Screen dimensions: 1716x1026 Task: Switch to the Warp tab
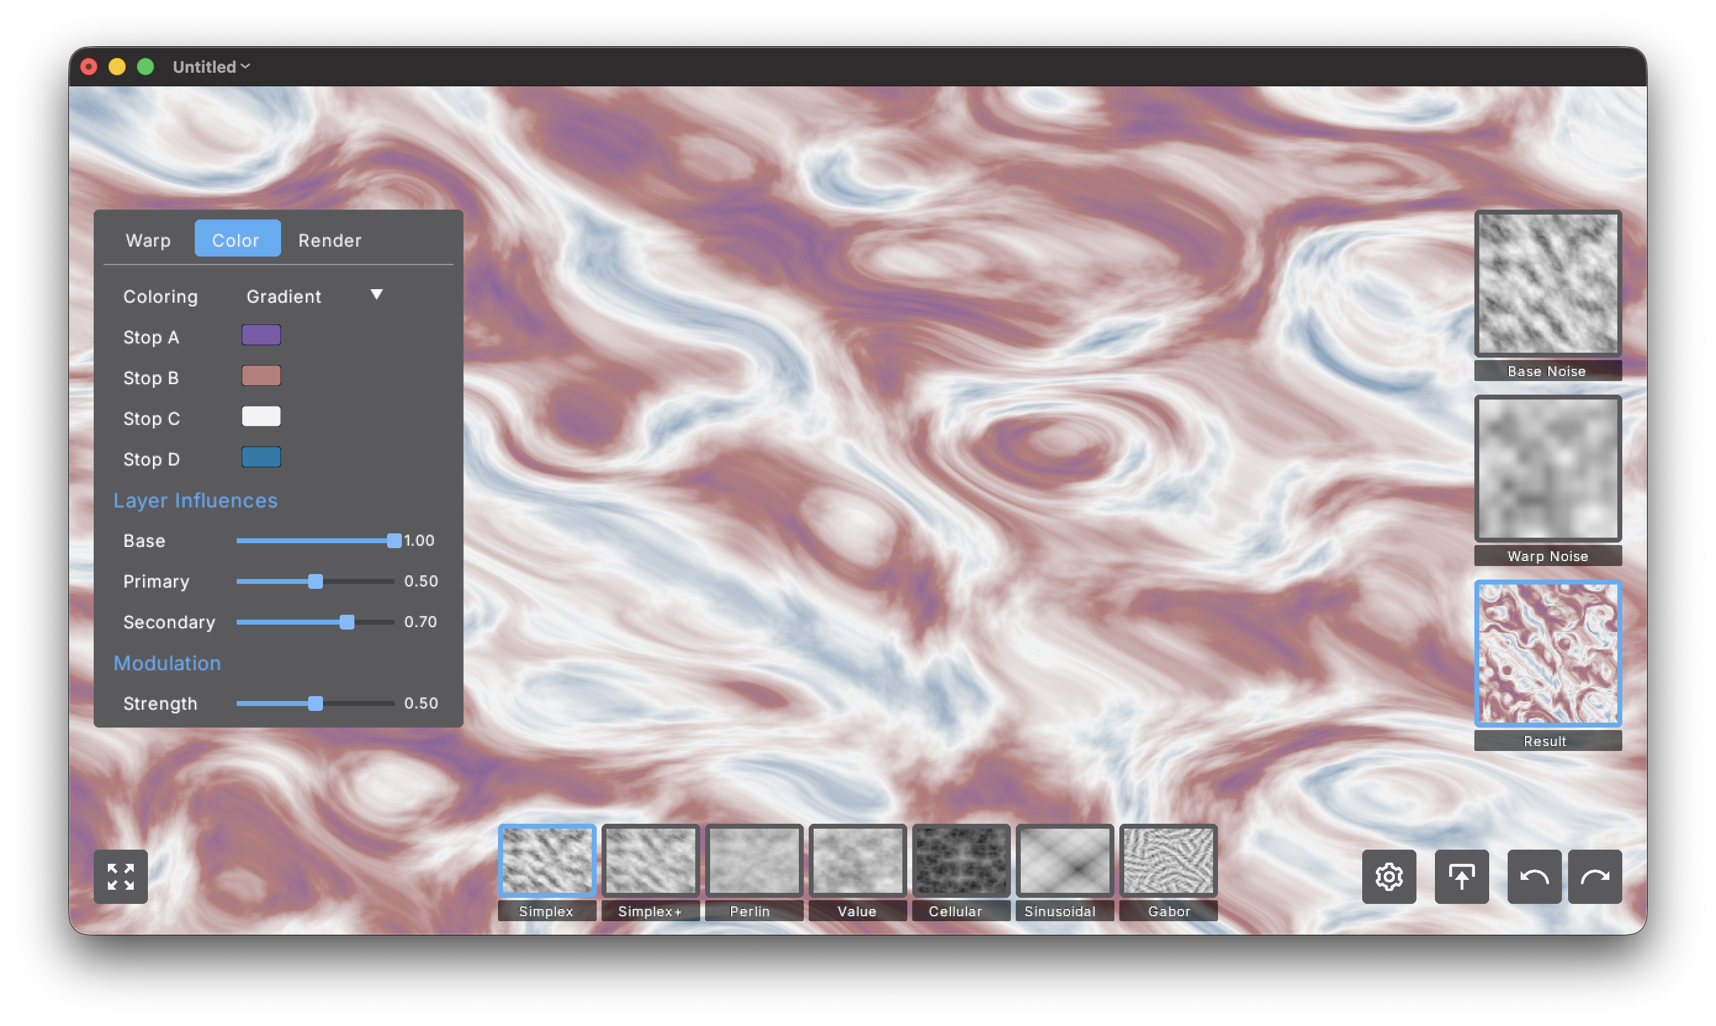click(x=148, y=240)
